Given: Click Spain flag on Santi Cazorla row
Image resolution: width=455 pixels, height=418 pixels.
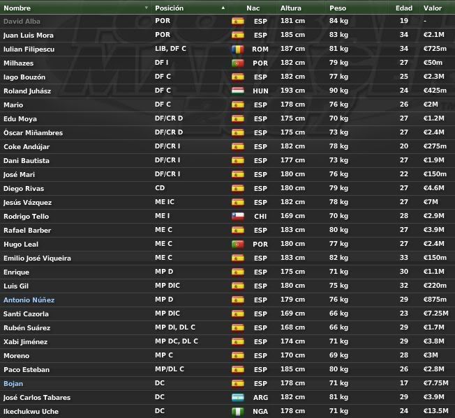Looking at the screenshot, I should [x=238, y=314].
